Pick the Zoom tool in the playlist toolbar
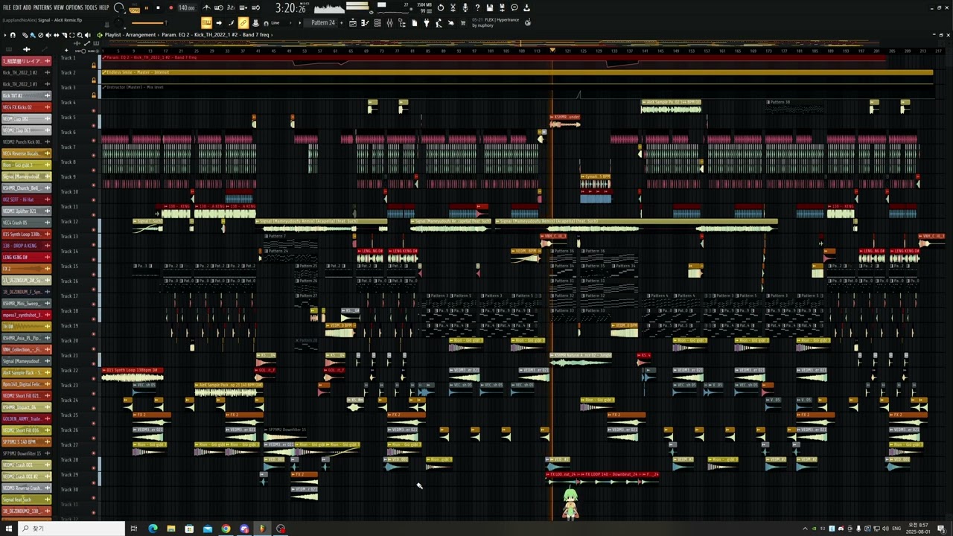953x536 pixels. point(80,35)
